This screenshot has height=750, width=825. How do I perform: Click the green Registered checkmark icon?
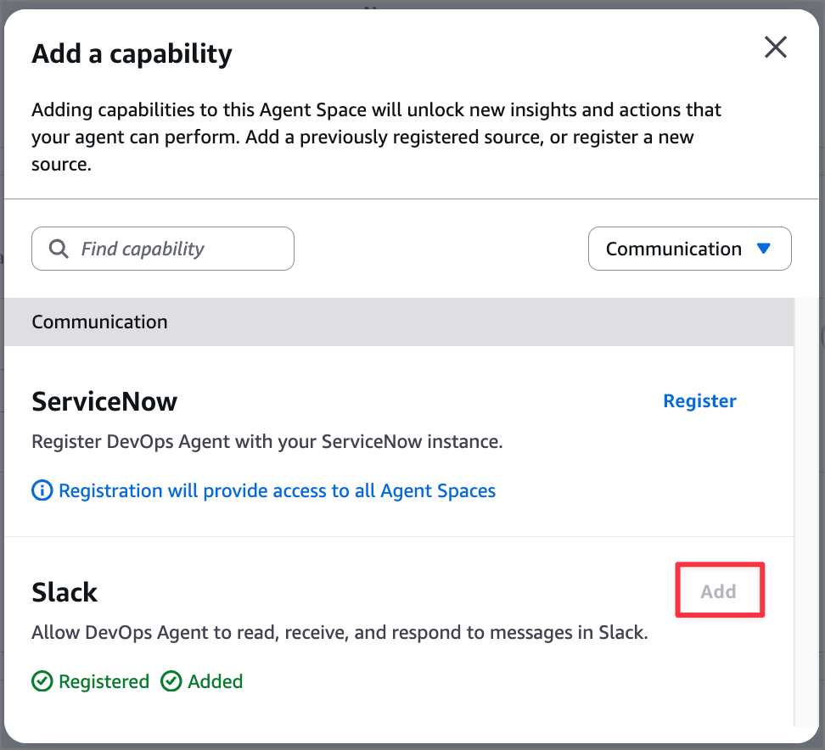[42, 681]
